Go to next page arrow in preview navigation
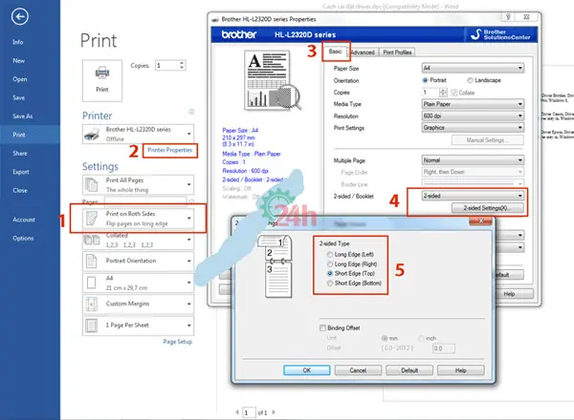The image size is (574, 420). 274,412
